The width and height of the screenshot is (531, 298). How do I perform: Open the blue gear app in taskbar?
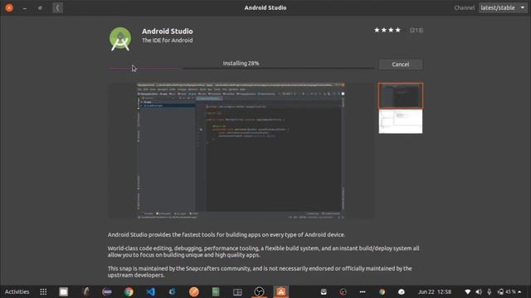point(172,291)
